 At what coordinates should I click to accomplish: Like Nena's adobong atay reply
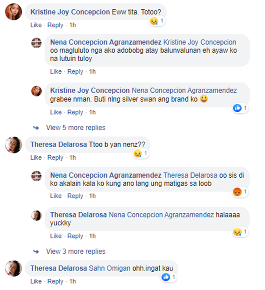point(56,71)
